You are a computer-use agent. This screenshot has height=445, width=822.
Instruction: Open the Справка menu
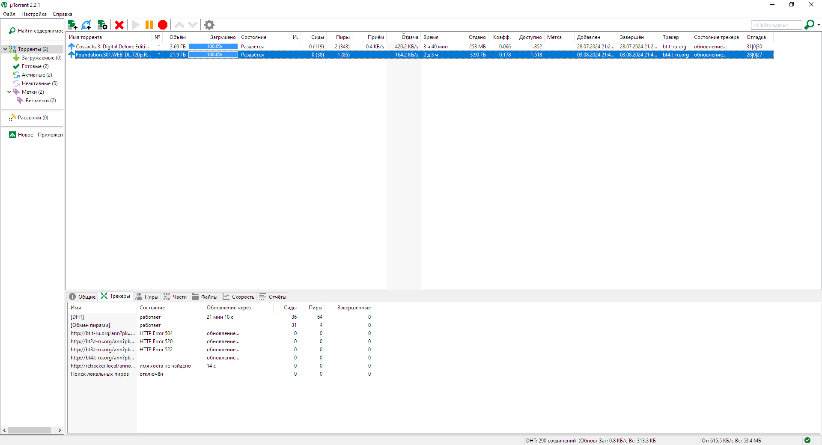pyautogui.click(x=63, y=14)
